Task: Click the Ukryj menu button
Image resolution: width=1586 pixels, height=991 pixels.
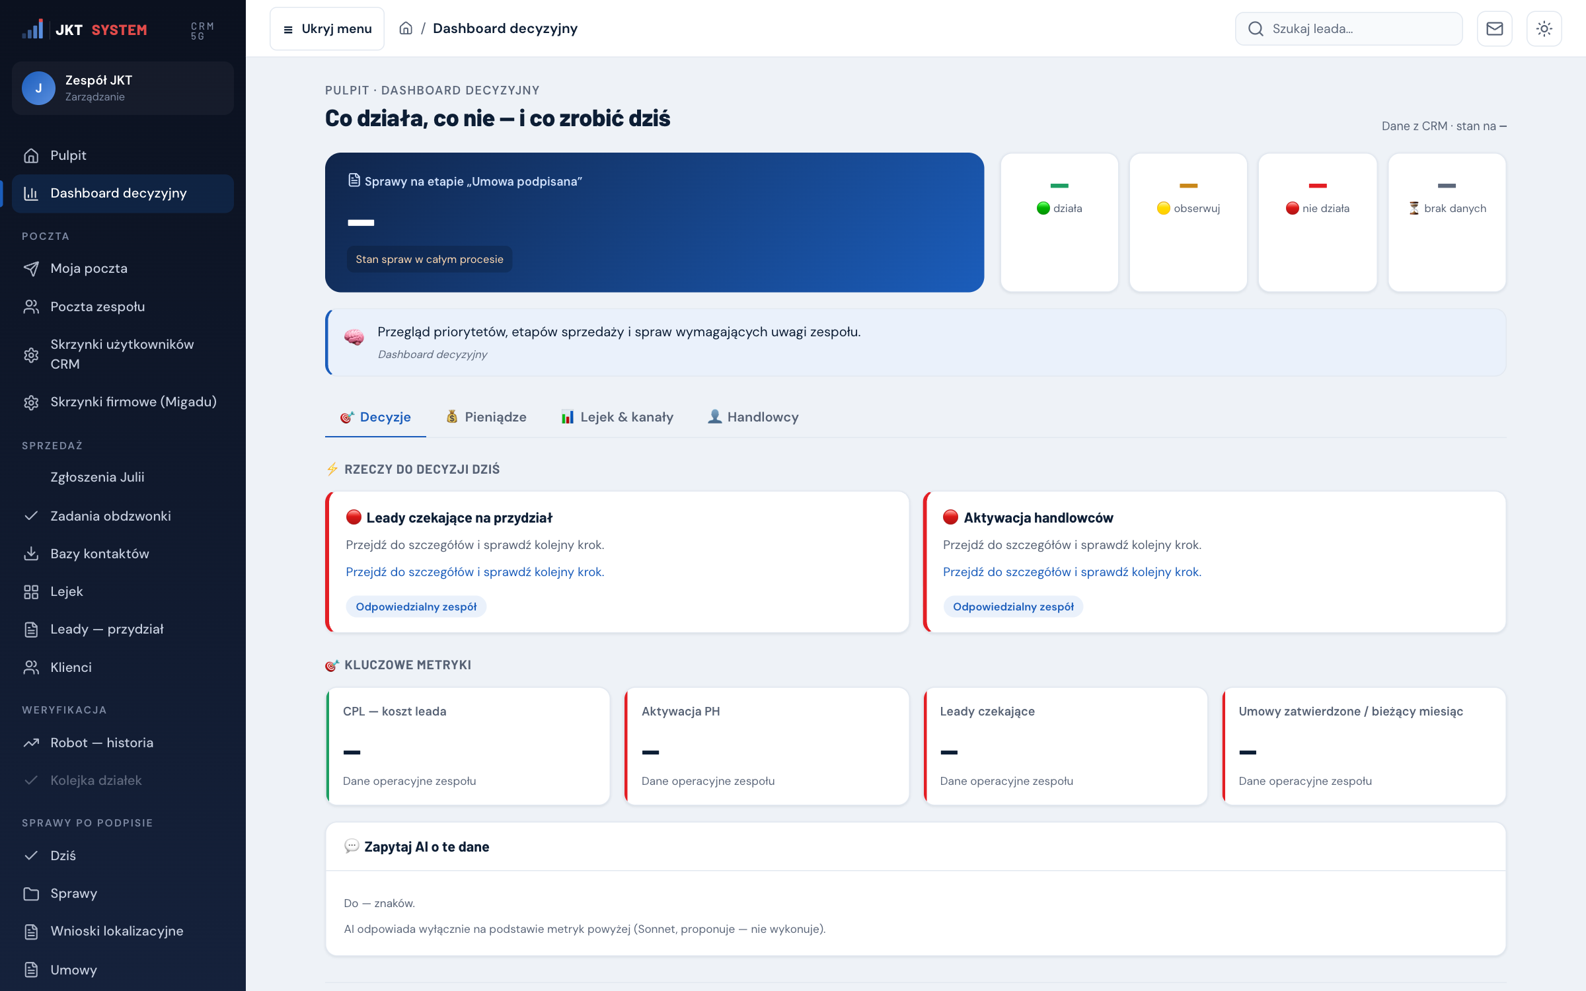Action: coord(327,28)
